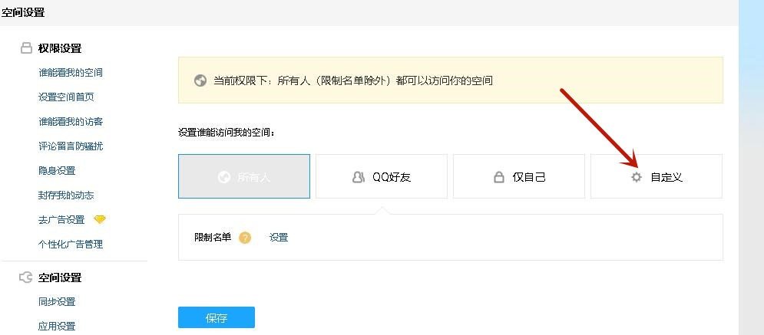Screen dimensions: 764x335
Task: Click the globe icon on 所有人 option
Action: click(x=224, y=177)
